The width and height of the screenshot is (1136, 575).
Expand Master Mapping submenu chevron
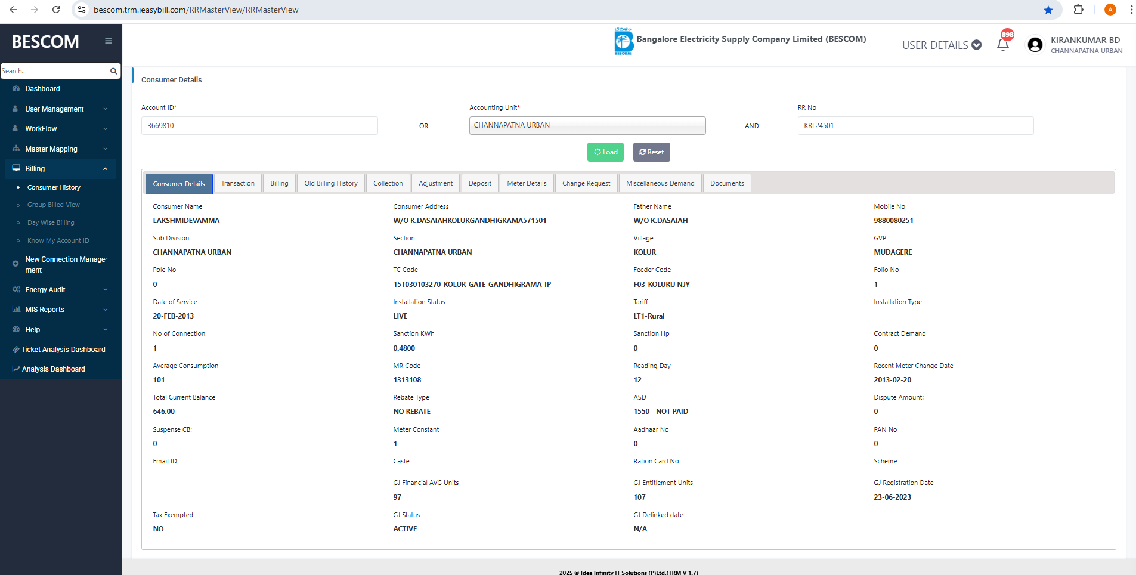pyautogui.click(x=106, y=149)
